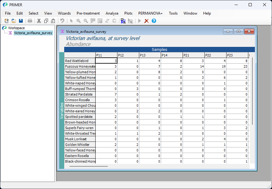Viewport: 272px width, 189px height.
Task: Click the red X stop icon
Action: [146, 21]
